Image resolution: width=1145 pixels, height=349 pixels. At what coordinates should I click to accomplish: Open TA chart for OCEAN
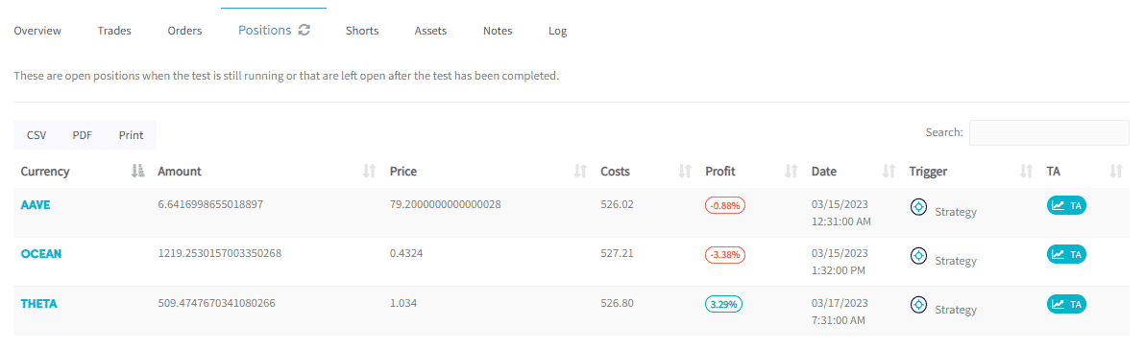1066,254
